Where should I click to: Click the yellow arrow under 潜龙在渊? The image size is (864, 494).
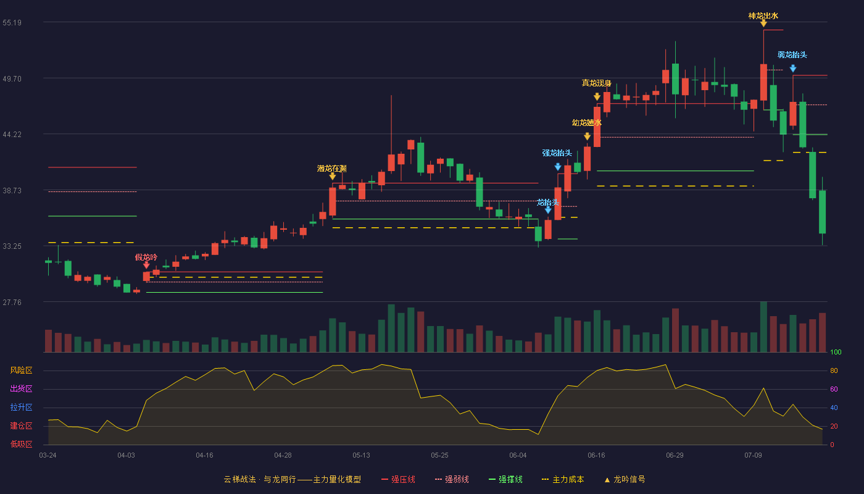[333, 177]
